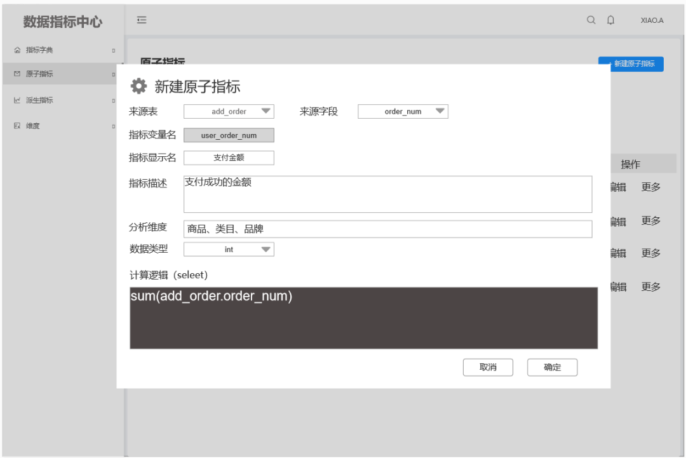Click the gear icon beside 新建原子指标 title
The width and height of the screenshot is (686, 458).
click(139, 86)
